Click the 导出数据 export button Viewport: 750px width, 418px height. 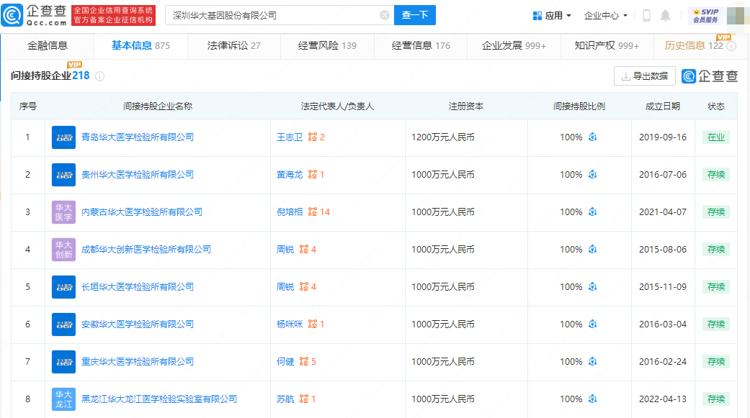[644, 76]
